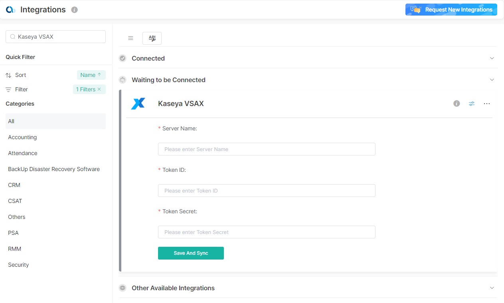The image size is (504, 303).
Task: Click Request New Integrations button
Action: coord(451,10)
